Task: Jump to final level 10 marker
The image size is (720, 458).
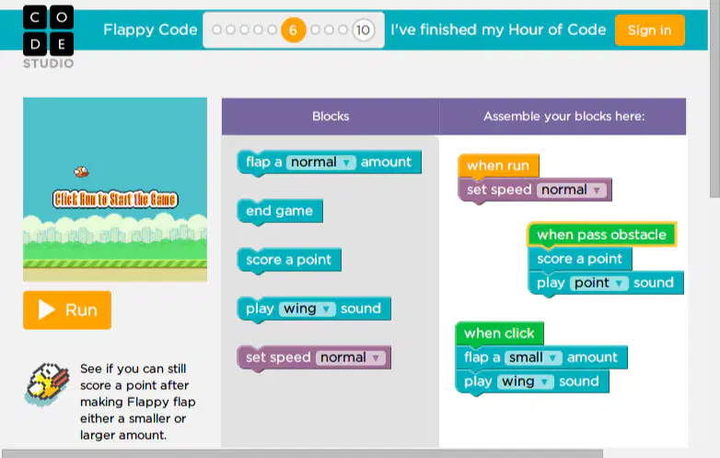Action: pyautogui.click(x=363, y=30)
